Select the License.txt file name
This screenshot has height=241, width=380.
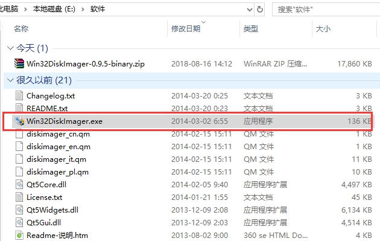[45, 197]
